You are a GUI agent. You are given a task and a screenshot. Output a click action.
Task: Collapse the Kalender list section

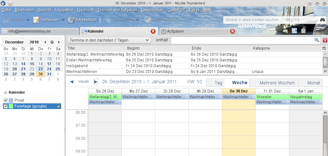coord(6,93)
